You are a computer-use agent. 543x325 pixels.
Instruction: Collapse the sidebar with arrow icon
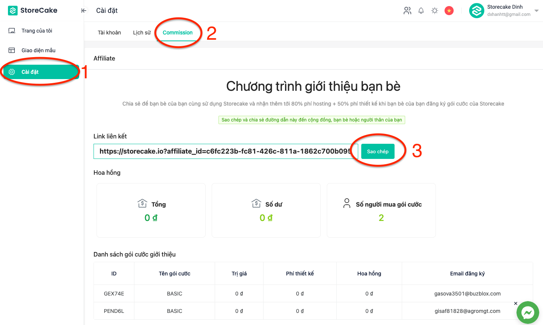(84, 11)
